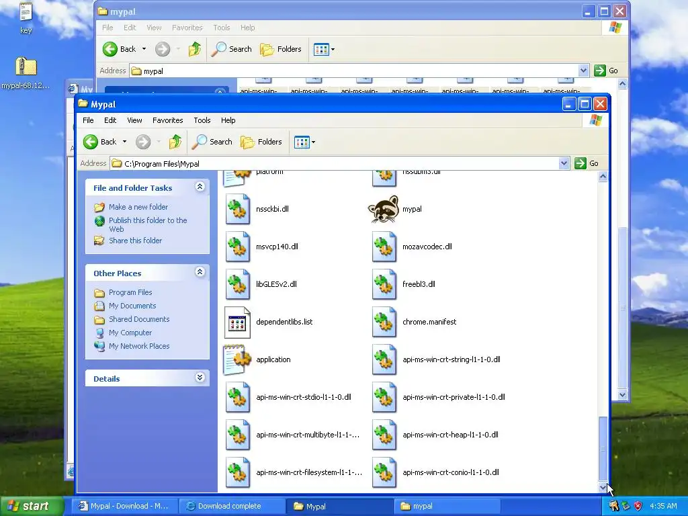The image size is (688, 516).
Task: Open Back history arrow in back mypal window
Action: pyautogui.click(x=144, y=49)
